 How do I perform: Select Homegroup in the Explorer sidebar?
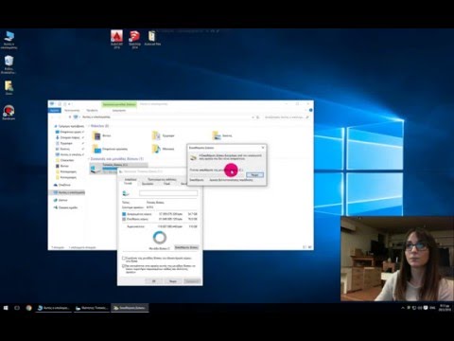tap(65, 207)
